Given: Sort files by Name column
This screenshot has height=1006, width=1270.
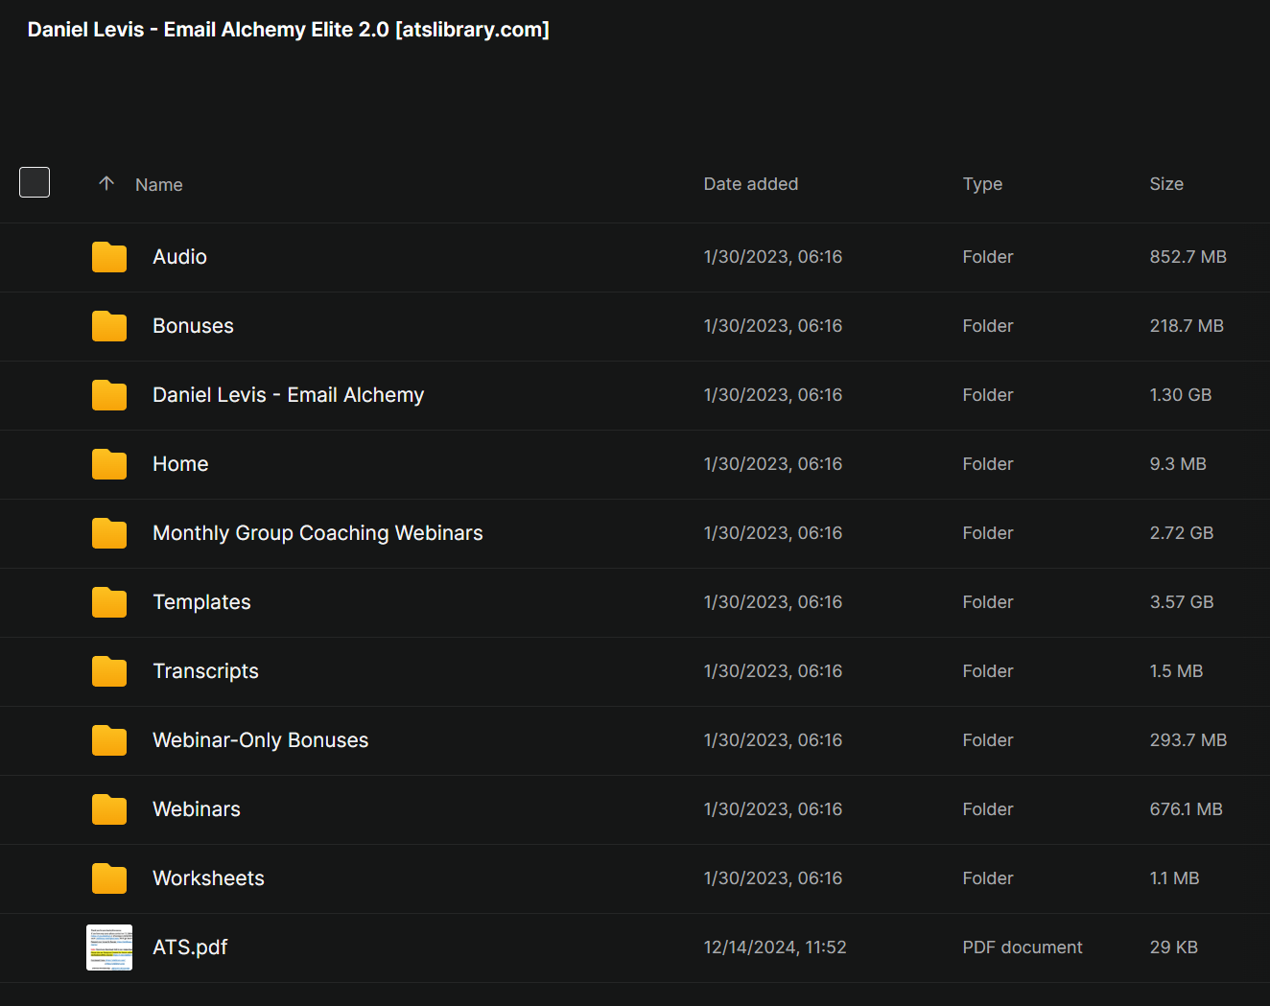Looking at the screenshot, I should click(159, 184).
